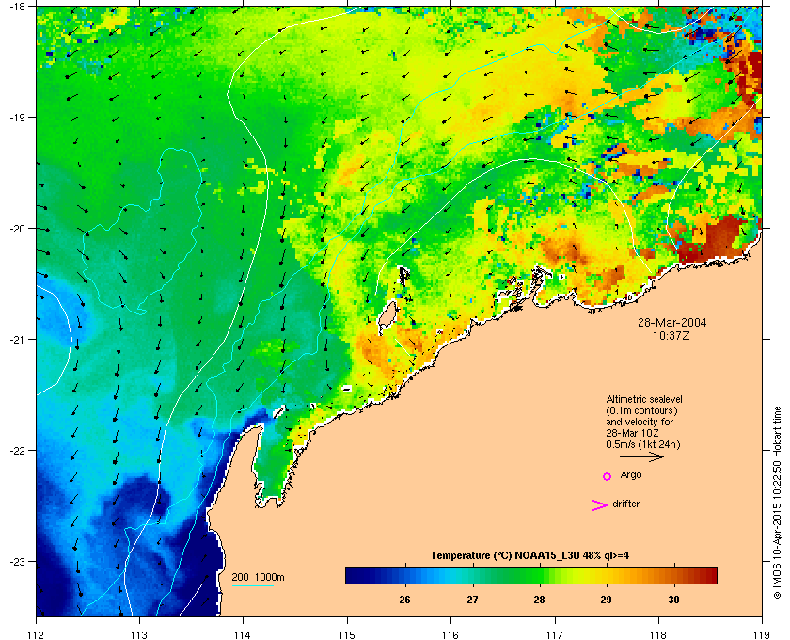Click the temperature colorbar at 29

click(607, 575)
